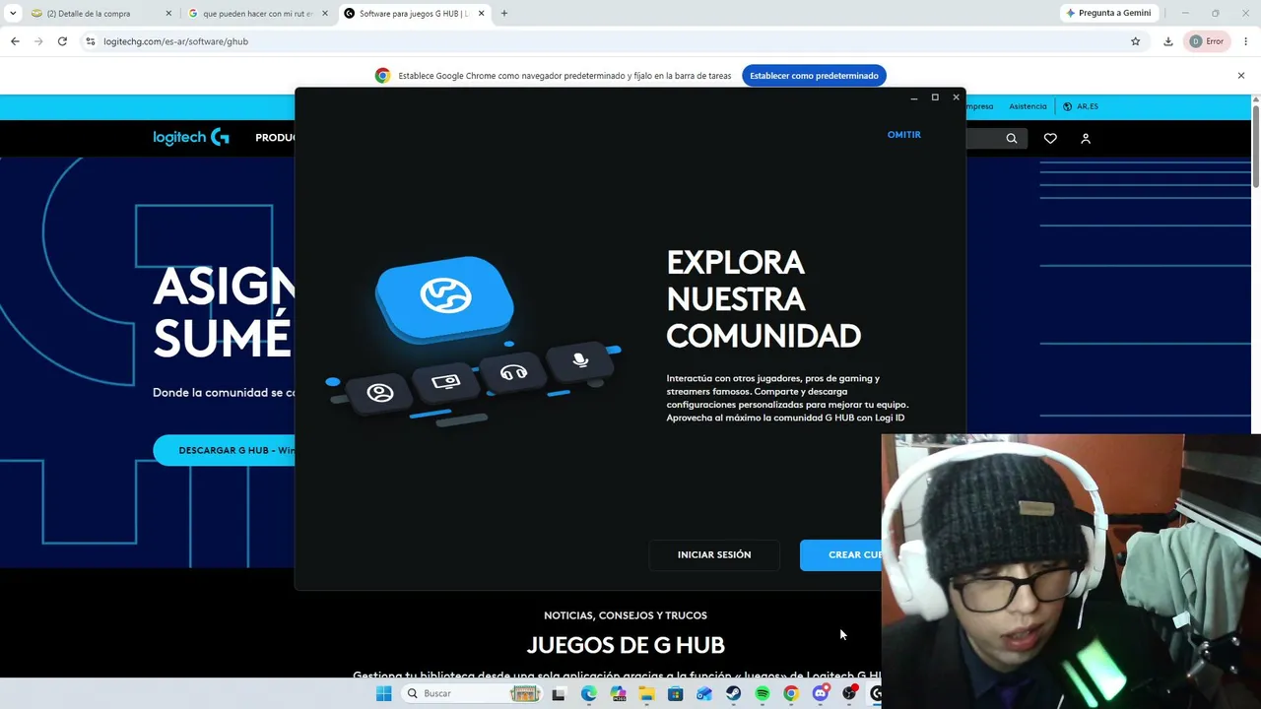Dismiss the Chrome default browser notification bar
Screen dimensions: 1261x709
click(x=1241, y=76)
